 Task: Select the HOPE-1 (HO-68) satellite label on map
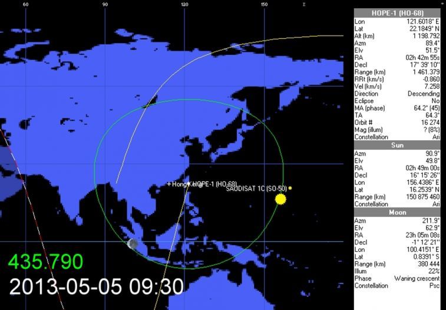pyautogui.click(x=214, y=184)
